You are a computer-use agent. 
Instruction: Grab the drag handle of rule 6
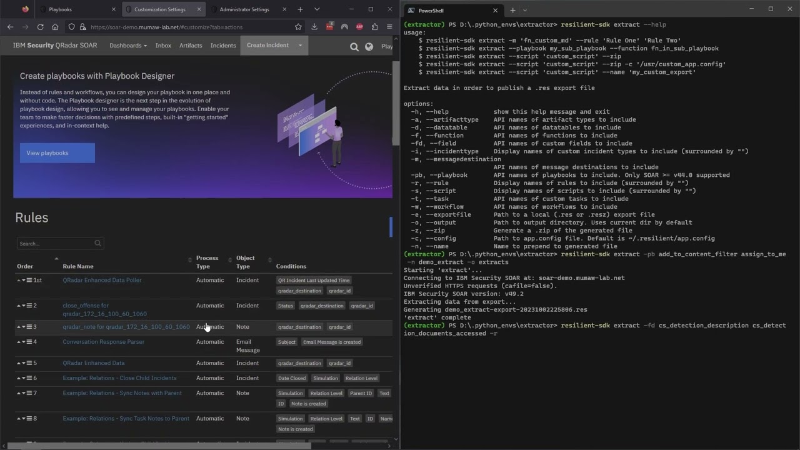coord(29,378)
